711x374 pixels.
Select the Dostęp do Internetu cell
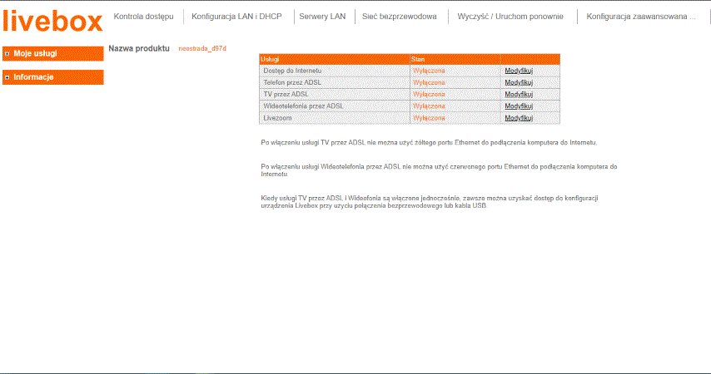coord(335,71)
